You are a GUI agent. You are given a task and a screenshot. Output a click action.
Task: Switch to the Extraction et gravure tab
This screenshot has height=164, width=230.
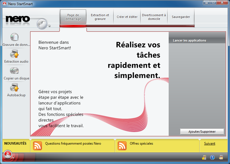point(100,17)
